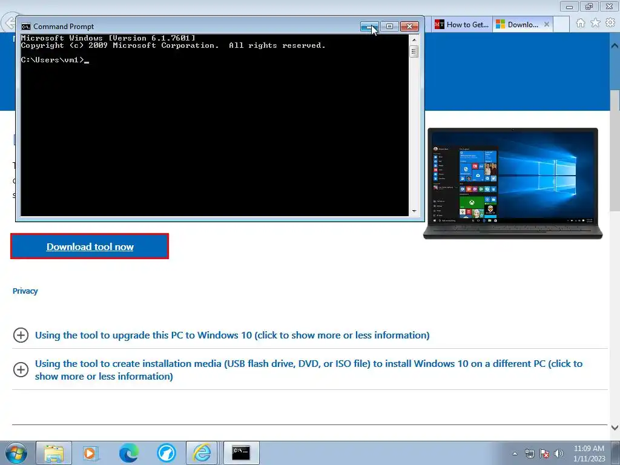Select the Command Prompt taskbar button

(x=241, y=453)
